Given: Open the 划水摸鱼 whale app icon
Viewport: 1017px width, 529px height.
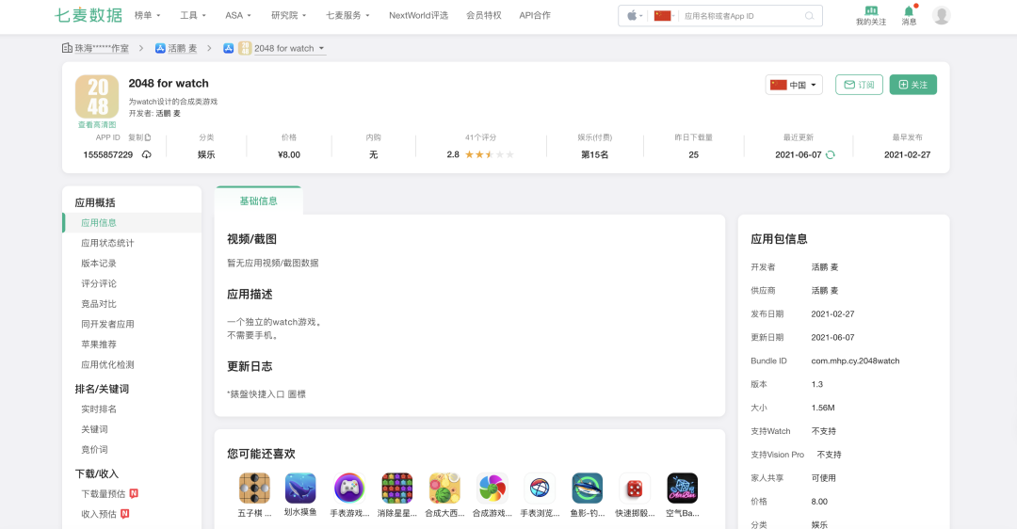Looking at the screenshot, I should pyautogui.click(x=300, y=489).
